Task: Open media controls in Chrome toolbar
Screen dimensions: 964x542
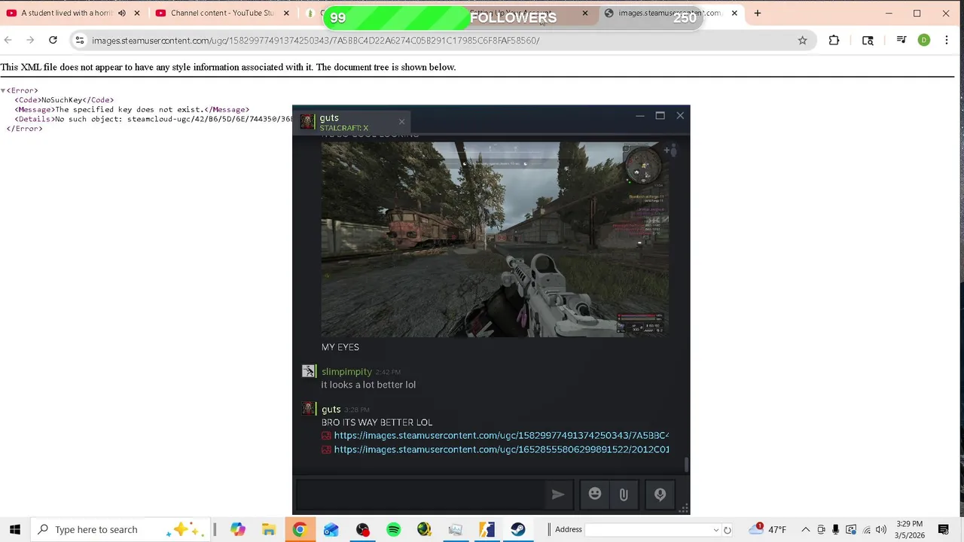Action: [901, 40]
